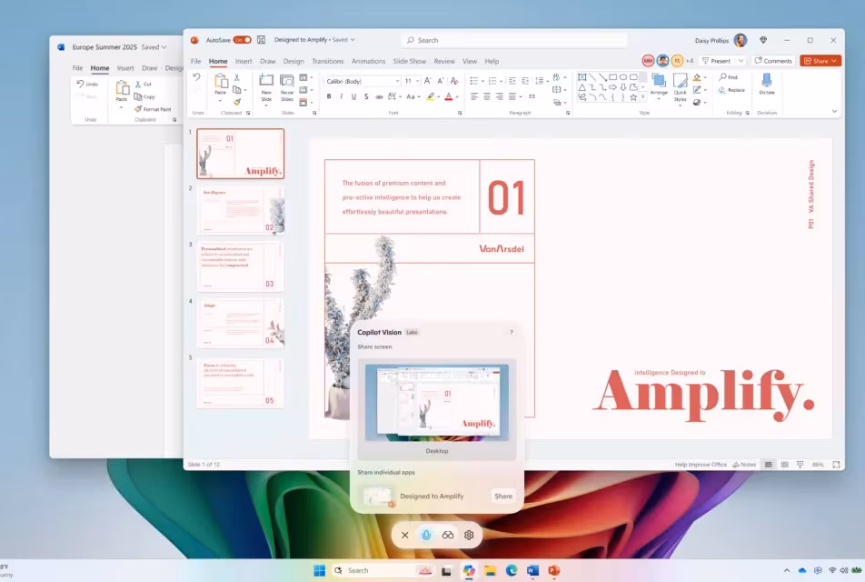Increase the list indent level

pos(524,81)
